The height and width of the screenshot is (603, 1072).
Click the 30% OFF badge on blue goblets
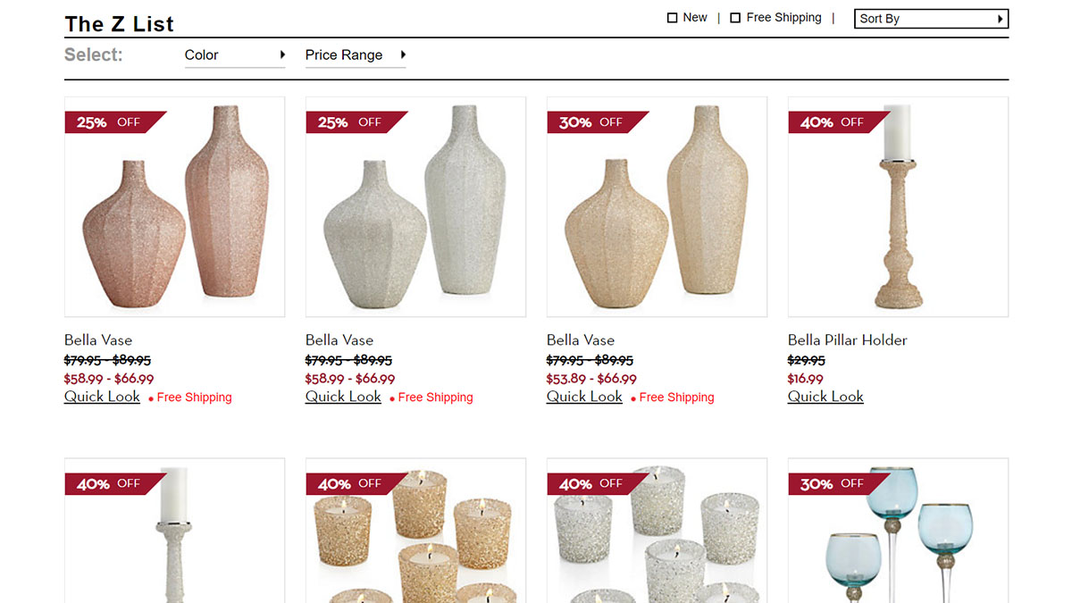click(x=838, y=483)
